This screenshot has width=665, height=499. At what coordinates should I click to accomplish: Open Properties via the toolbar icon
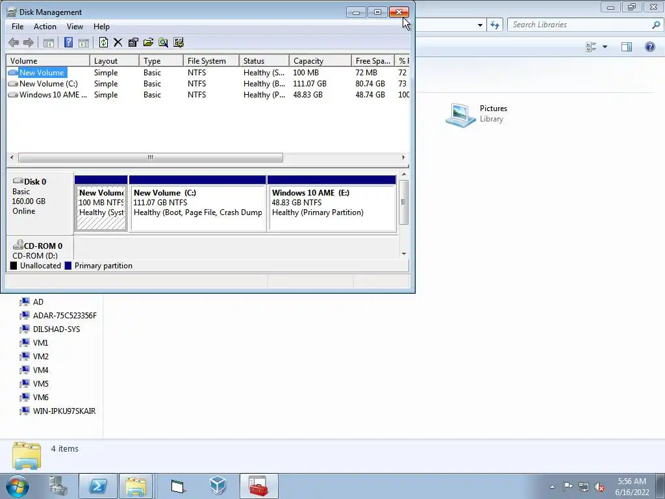point(133,42)
